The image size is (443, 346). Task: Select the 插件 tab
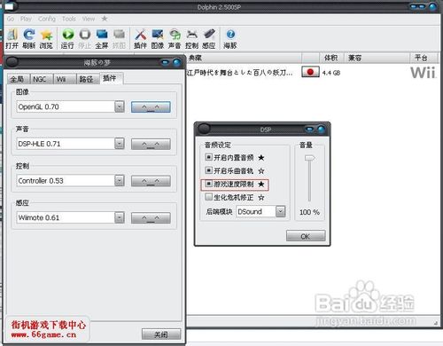(x=111, y=78)
